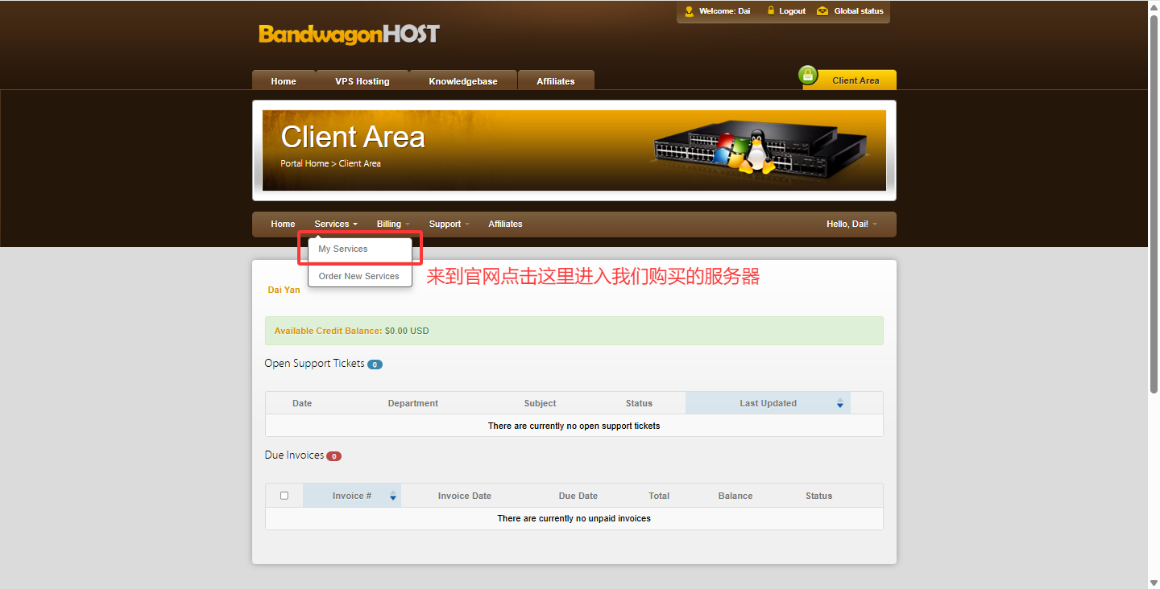Screen dimensions: 1160x589
Task: Tick the select-all invoices checkbox
Action: pos(284,496)
